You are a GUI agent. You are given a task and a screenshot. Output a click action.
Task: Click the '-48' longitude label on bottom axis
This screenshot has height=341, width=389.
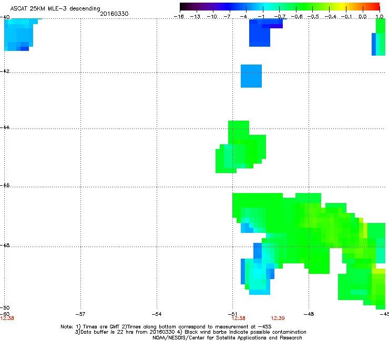pos(309,314)
